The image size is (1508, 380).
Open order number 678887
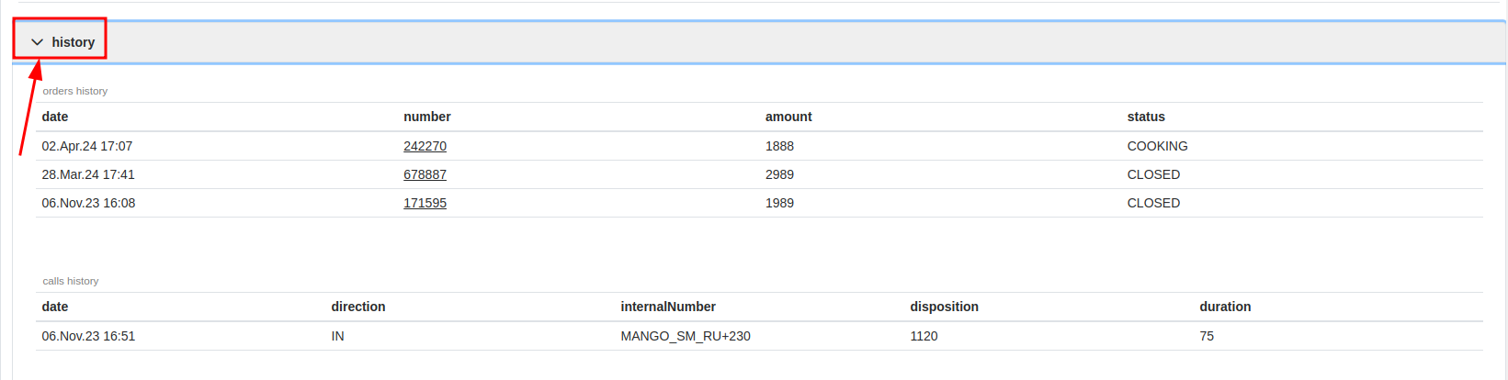425,174
